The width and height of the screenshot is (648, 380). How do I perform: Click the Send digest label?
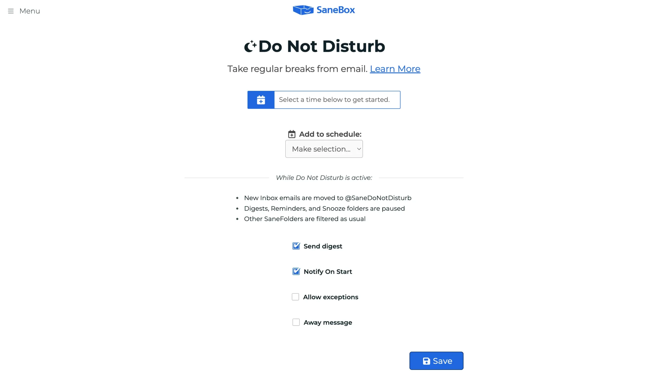pos(323,246)
